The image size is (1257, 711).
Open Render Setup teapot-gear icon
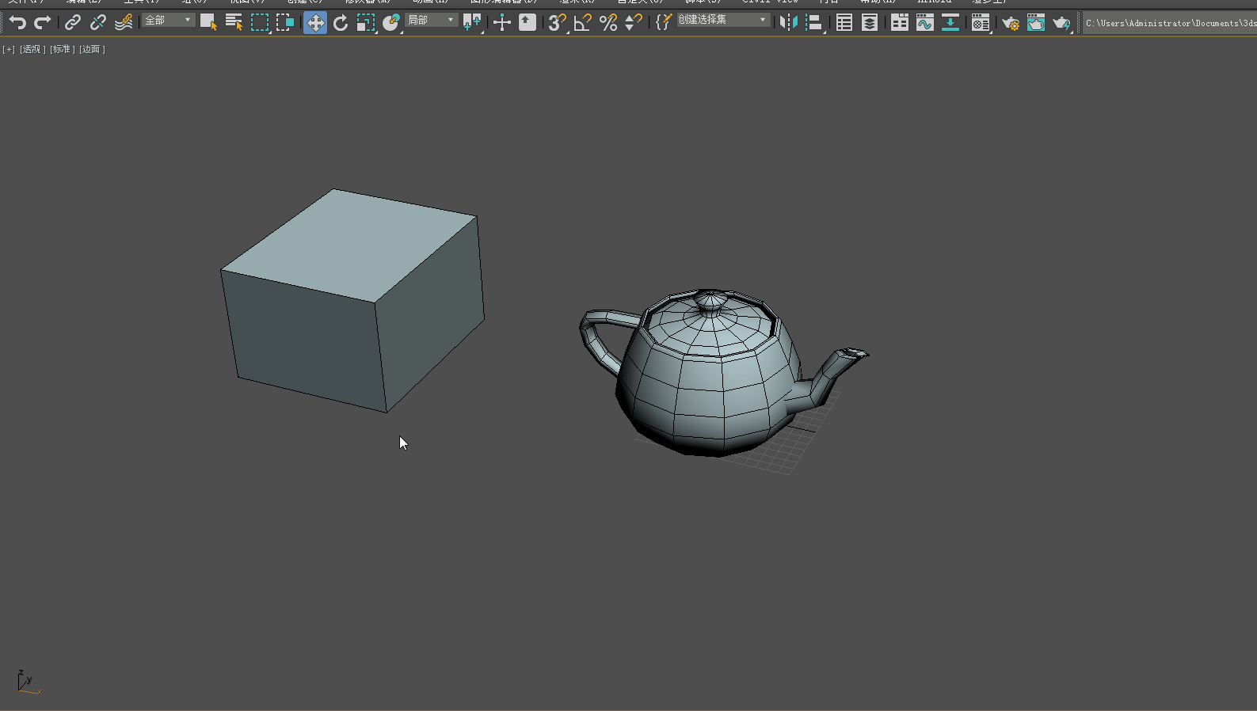[x=1011, y=23]
